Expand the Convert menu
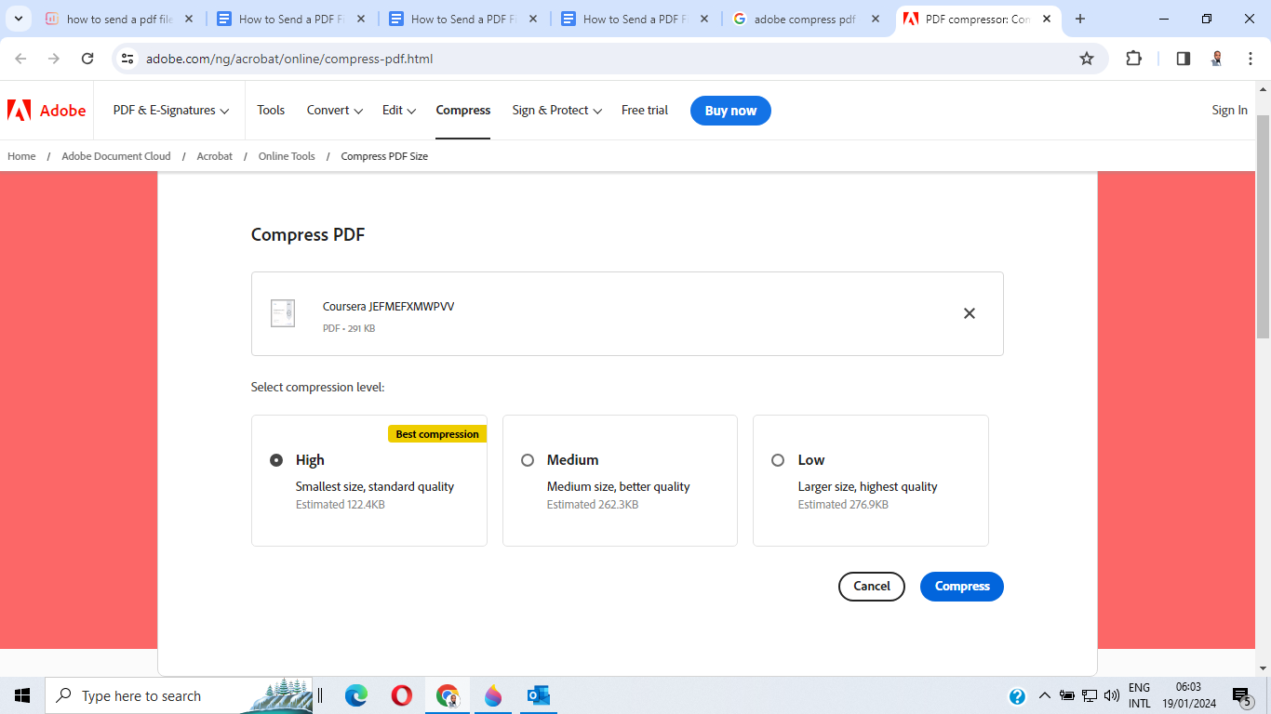The image size is (1271, 714). (335, 111)
